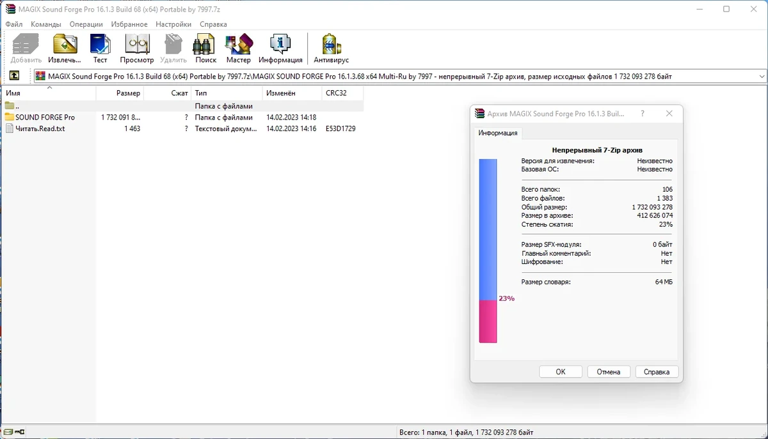Launch the Wizard (Мастер) tool
The width and height of the screenshot is (768, 439).
[238, 45]
